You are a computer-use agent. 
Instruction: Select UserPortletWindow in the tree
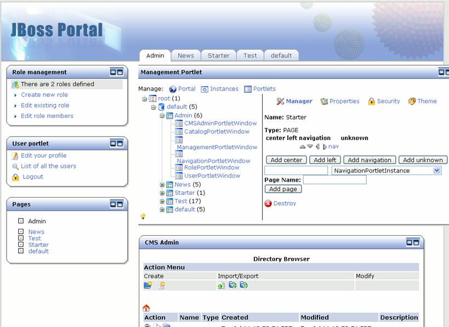point(212,176)
